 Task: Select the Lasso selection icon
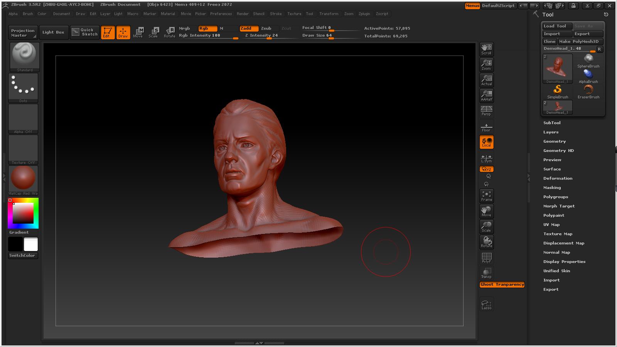tap(486, 305)
